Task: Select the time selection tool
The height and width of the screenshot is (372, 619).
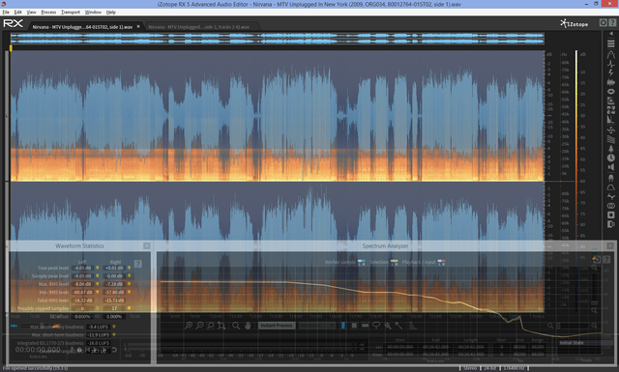Action: tap(343, 326)
